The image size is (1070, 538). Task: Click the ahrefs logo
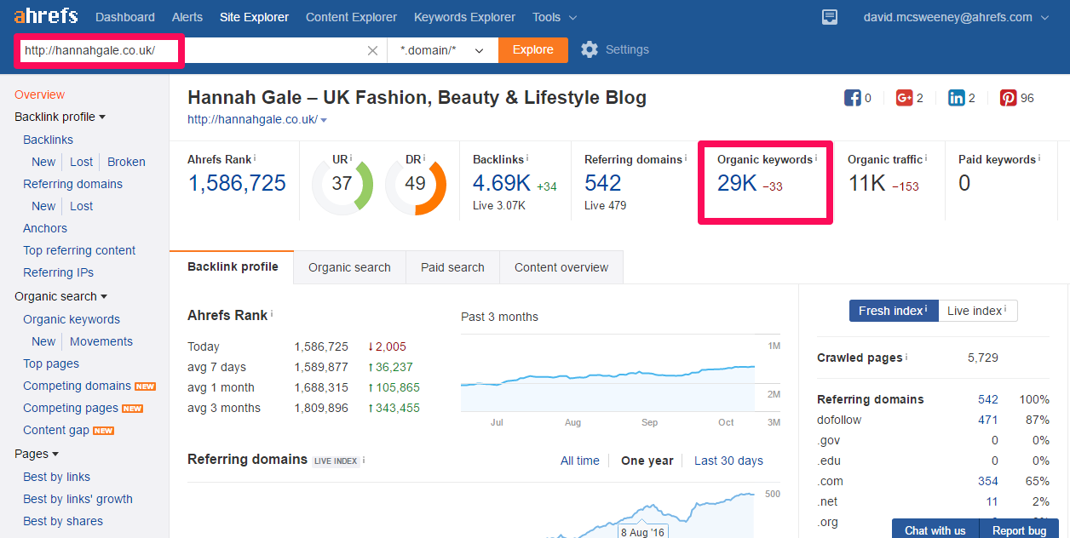pos(46,16)
